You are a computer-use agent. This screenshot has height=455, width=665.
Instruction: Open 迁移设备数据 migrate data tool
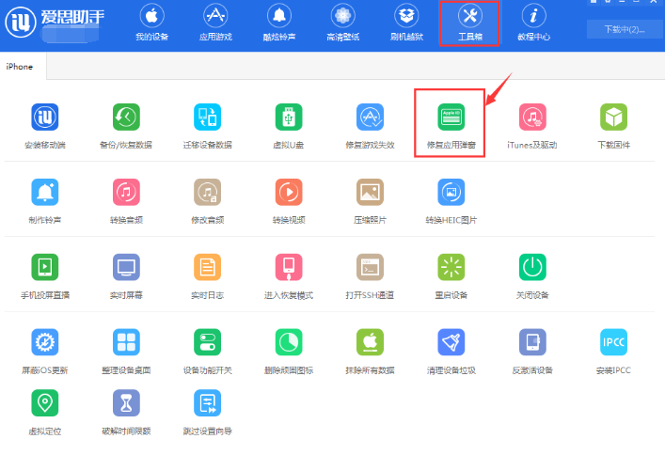click(207, 118)
